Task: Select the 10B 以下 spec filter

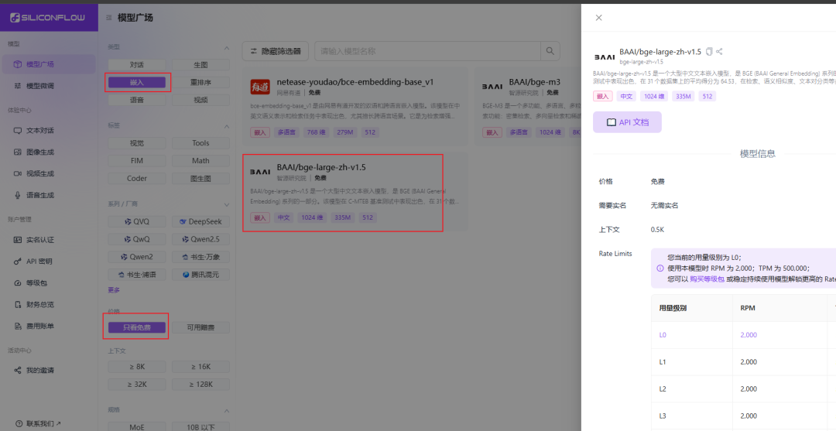Action: click(x=200, y=426)
